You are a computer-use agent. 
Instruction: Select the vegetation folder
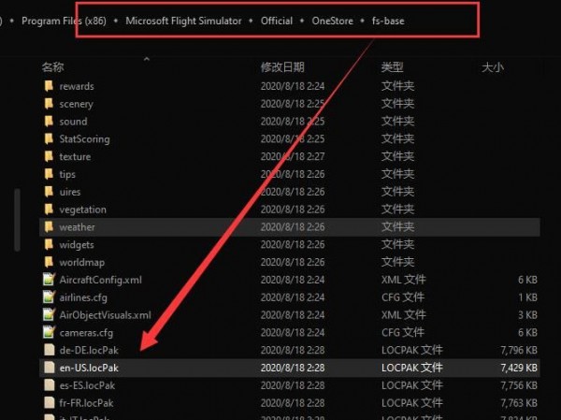[82, 210]
